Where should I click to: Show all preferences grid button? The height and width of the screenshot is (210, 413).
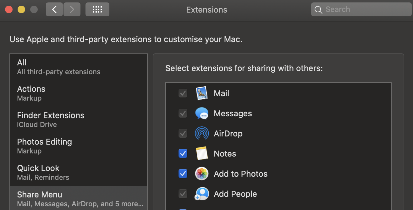tap(97, 9)
